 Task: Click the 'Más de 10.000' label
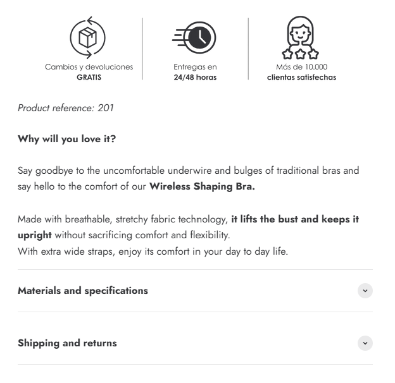pos(301,68)
